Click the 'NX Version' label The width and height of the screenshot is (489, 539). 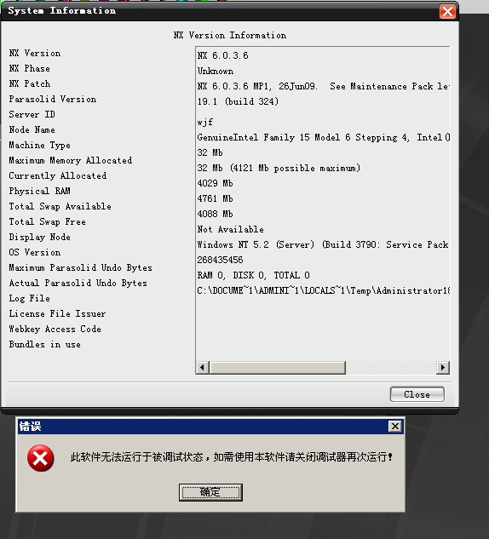(35, 54)
